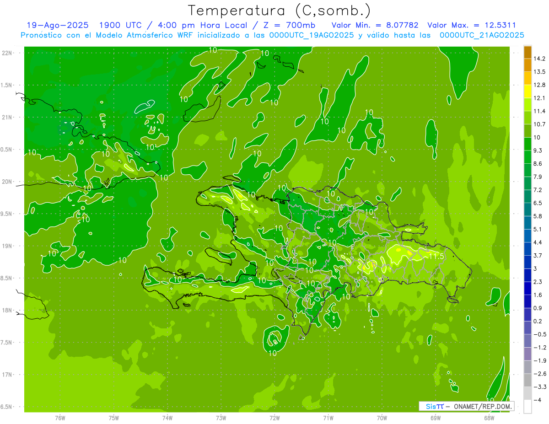Click the "14.2" colorbar value
Image resolution: width=549 pixels, height=424 pixels.
pyautogui.click(x=539, y=59)
